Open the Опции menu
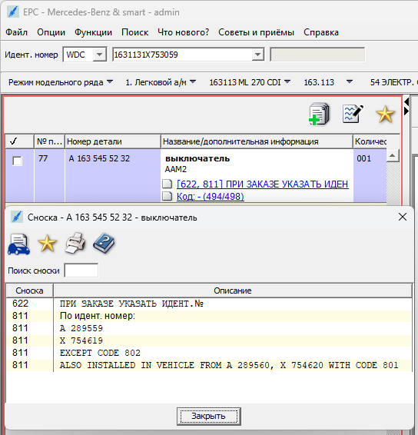Screen dimensions: 418x435 pos(51,32)
